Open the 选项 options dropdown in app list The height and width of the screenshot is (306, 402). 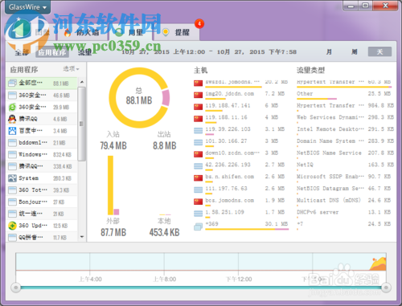(71, 69)
